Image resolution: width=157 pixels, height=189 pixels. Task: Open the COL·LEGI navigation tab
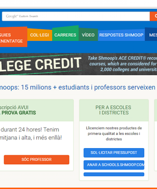click(40, 35)
